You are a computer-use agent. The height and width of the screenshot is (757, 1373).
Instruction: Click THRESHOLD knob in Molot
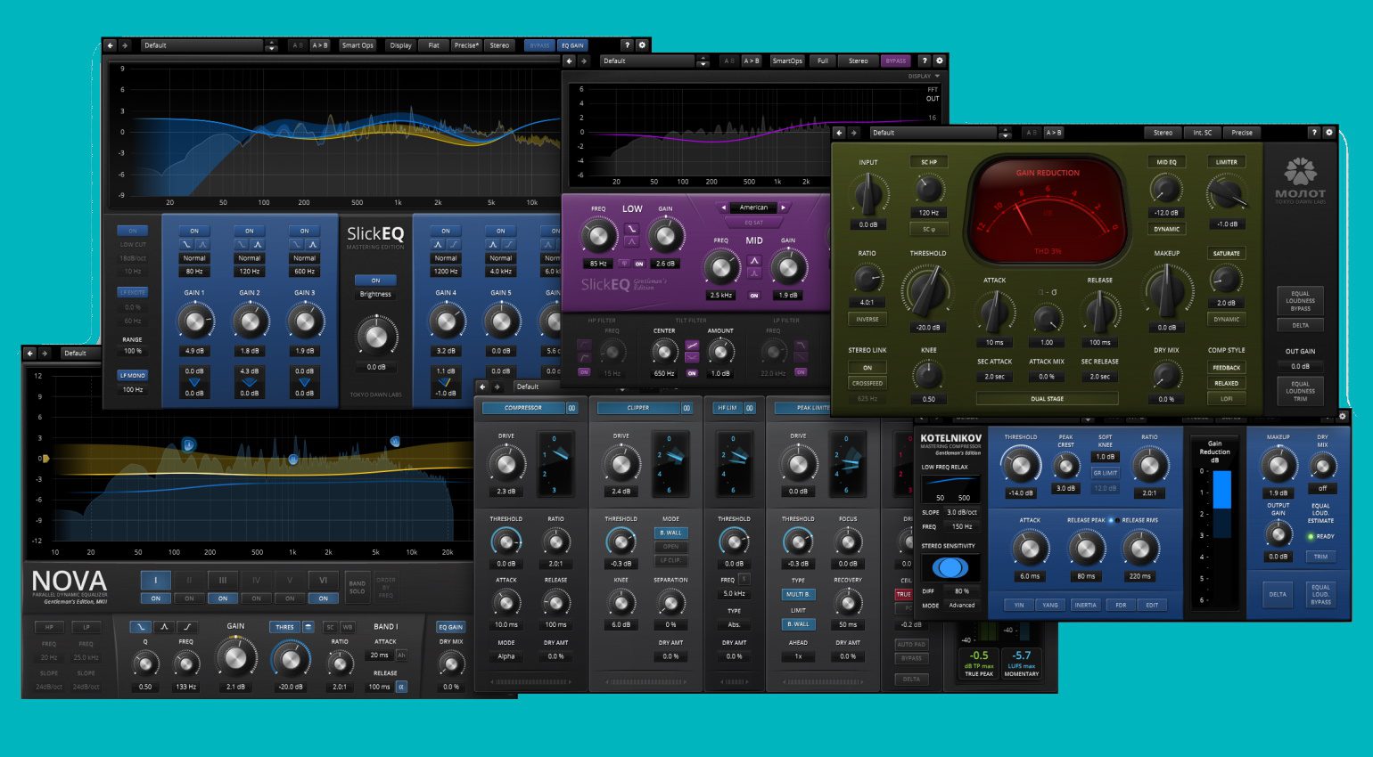[927, 291]
